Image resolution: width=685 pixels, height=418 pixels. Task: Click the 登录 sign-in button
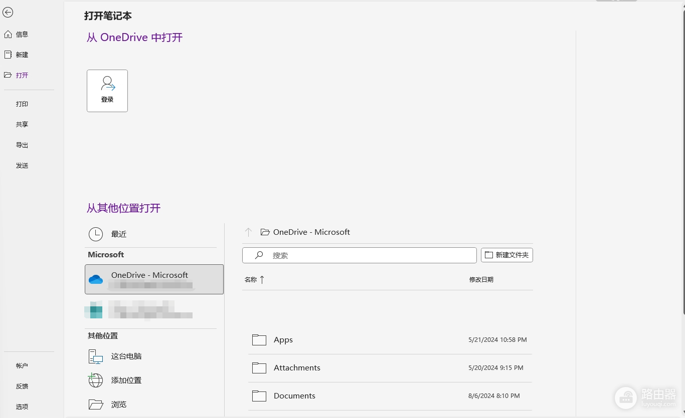coord(107,91)
